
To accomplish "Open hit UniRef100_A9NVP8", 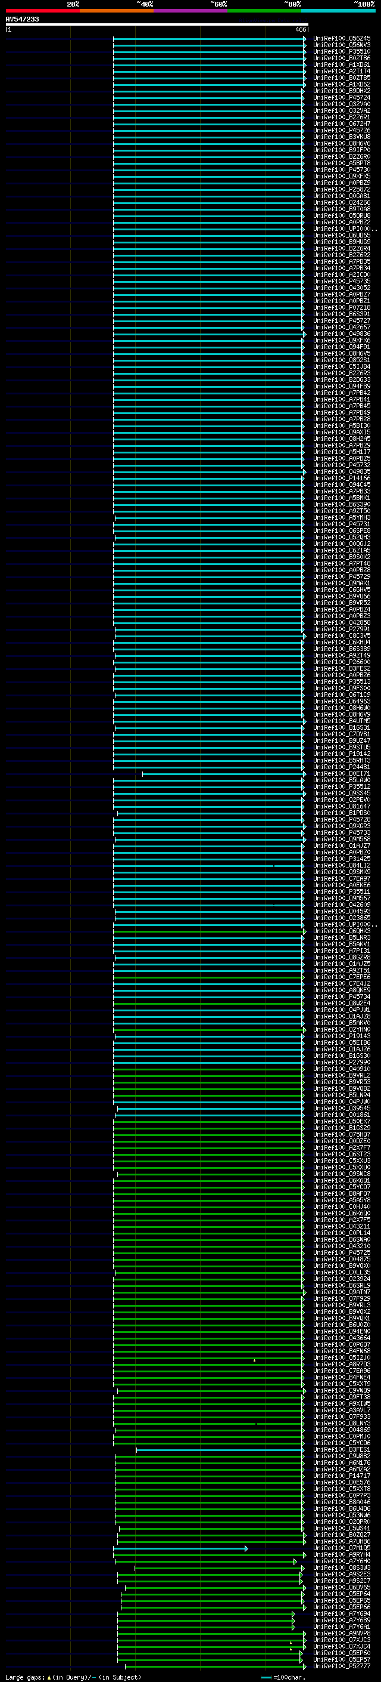I will point(341,1634).
